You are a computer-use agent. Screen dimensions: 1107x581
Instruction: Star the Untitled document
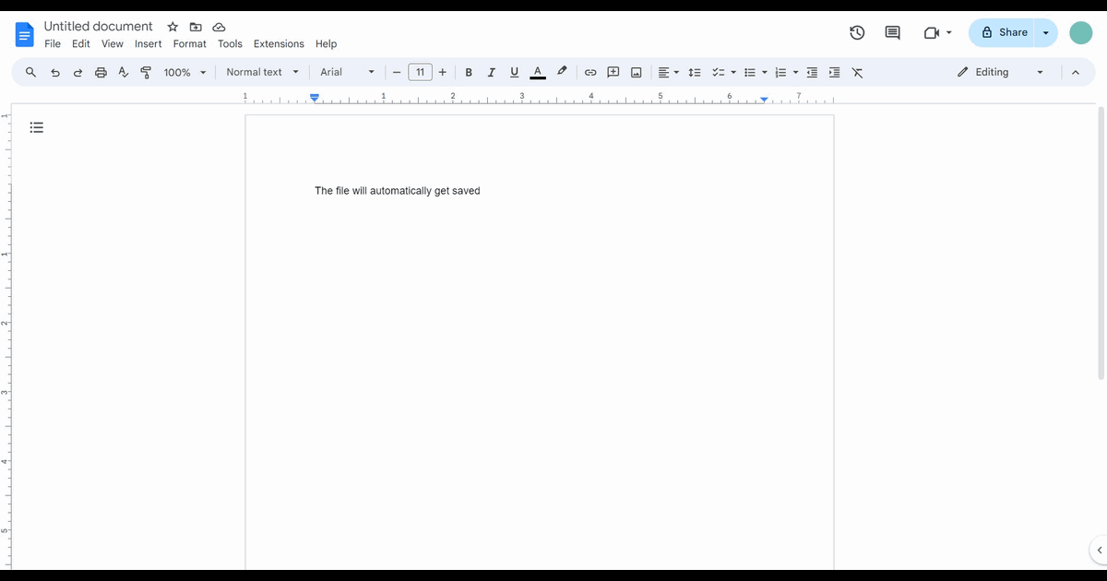click(173, 27)
